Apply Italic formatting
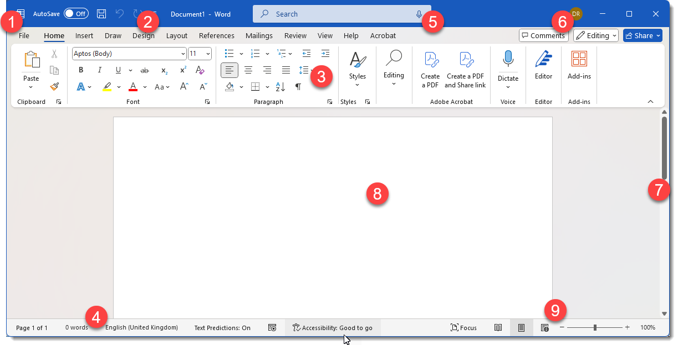The width and height of the screenshot is (678, 345). (100, 70)
